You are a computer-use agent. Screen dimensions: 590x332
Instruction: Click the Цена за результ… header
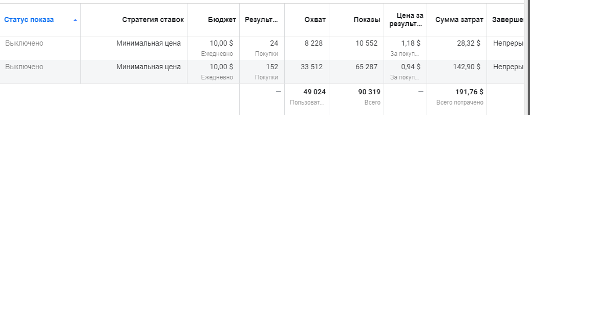pos(406,19)
